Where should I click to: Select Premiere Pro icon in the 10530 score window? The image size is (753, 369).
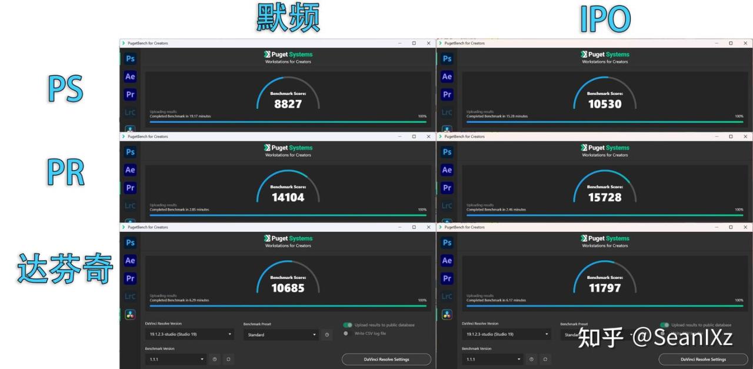(x=447, y=94)
